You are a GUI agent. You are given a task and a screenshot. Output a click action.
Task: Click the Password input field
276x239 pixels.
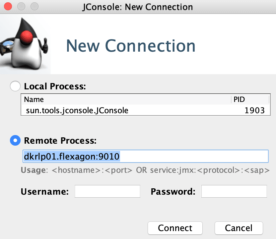tap(234, 191)
